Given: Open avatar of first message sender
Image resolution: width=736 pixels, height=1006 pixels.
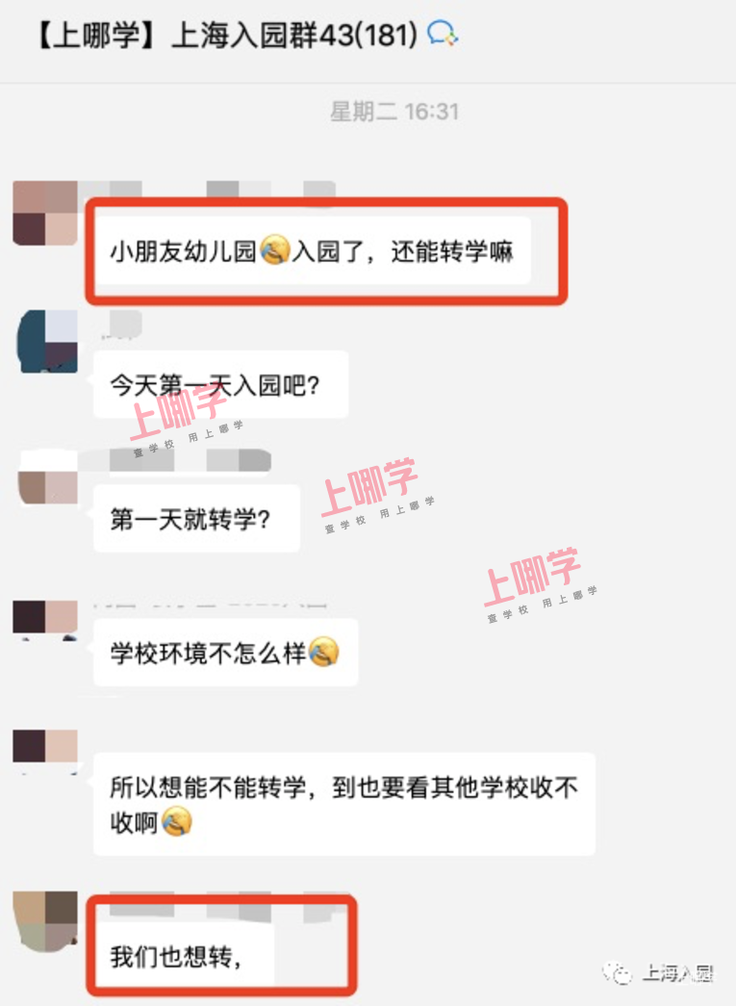Looking at the screenshot, I should 45,213.
